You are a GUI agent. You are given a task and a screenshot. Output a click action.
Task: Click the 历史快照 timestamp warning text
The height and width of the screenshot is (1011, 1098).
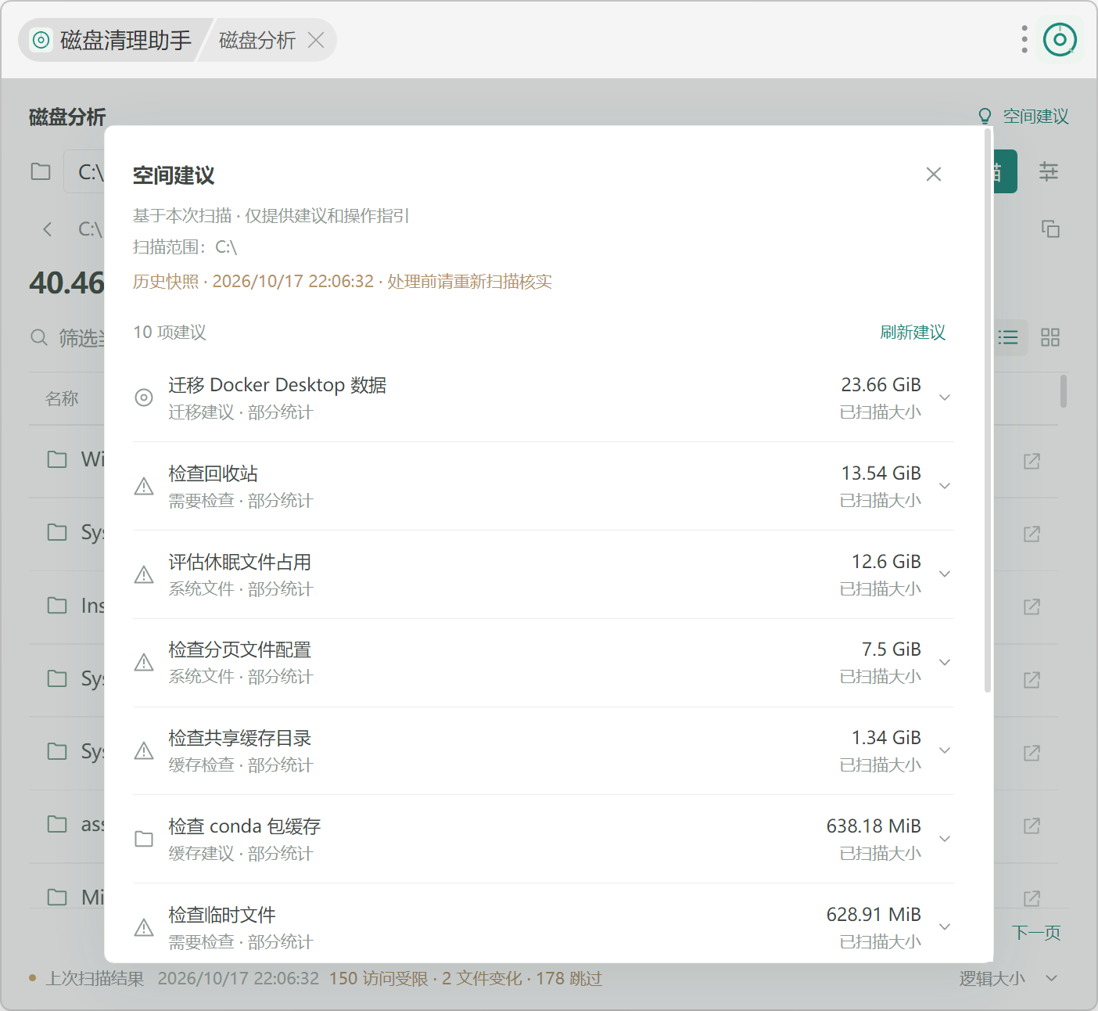click(343, 281)
